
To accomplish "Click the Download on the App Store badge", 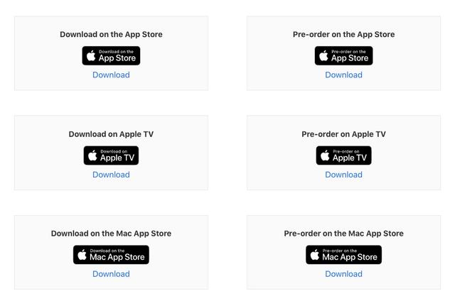I will click(111, 55).
